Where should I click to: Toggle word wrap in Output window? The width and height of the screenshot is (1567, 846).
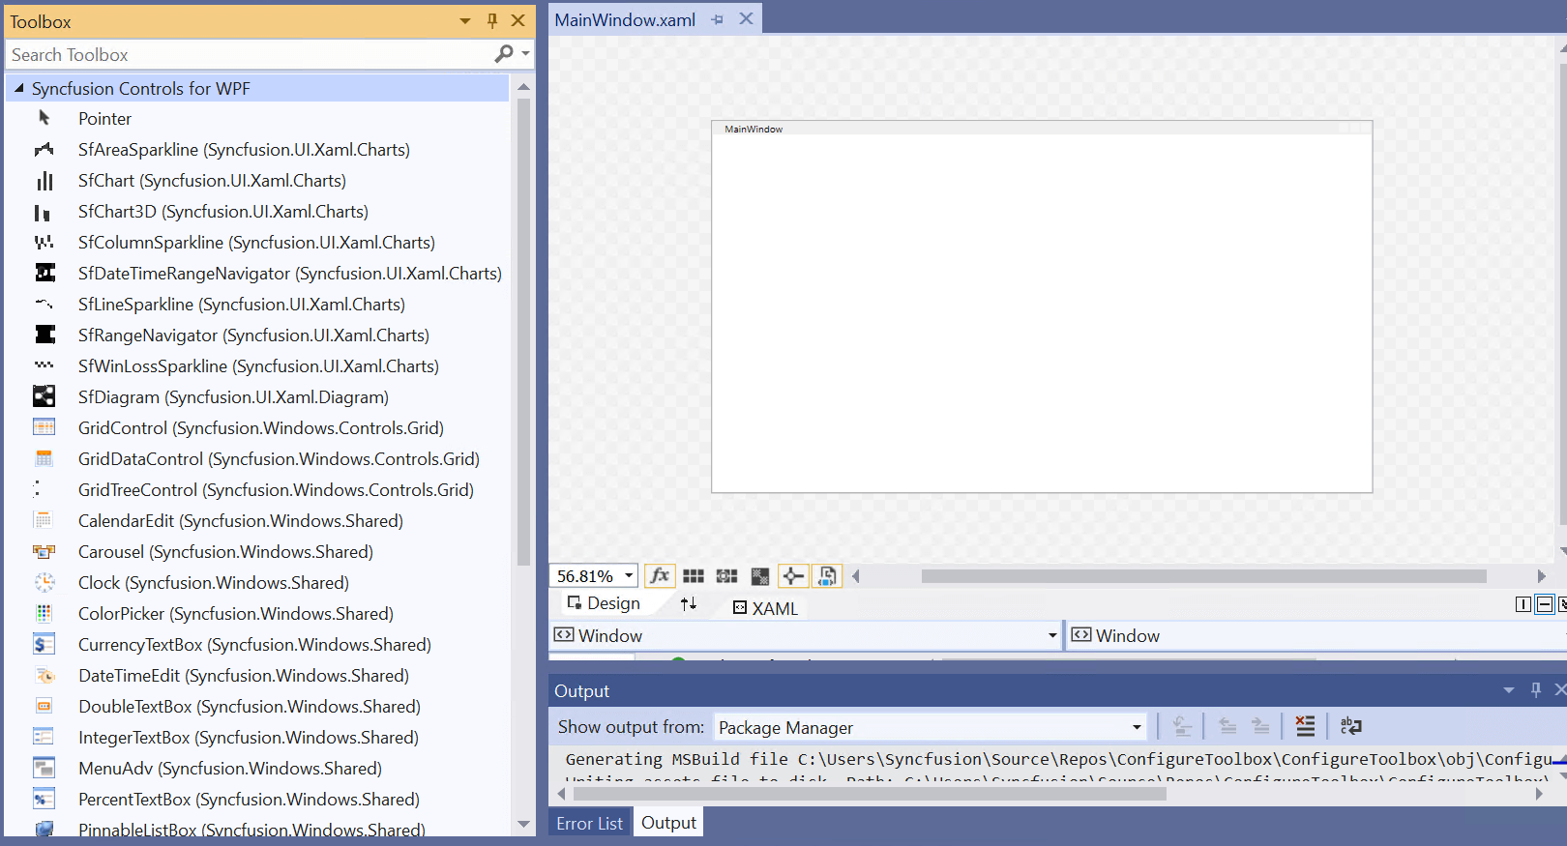click(1351, 726)
